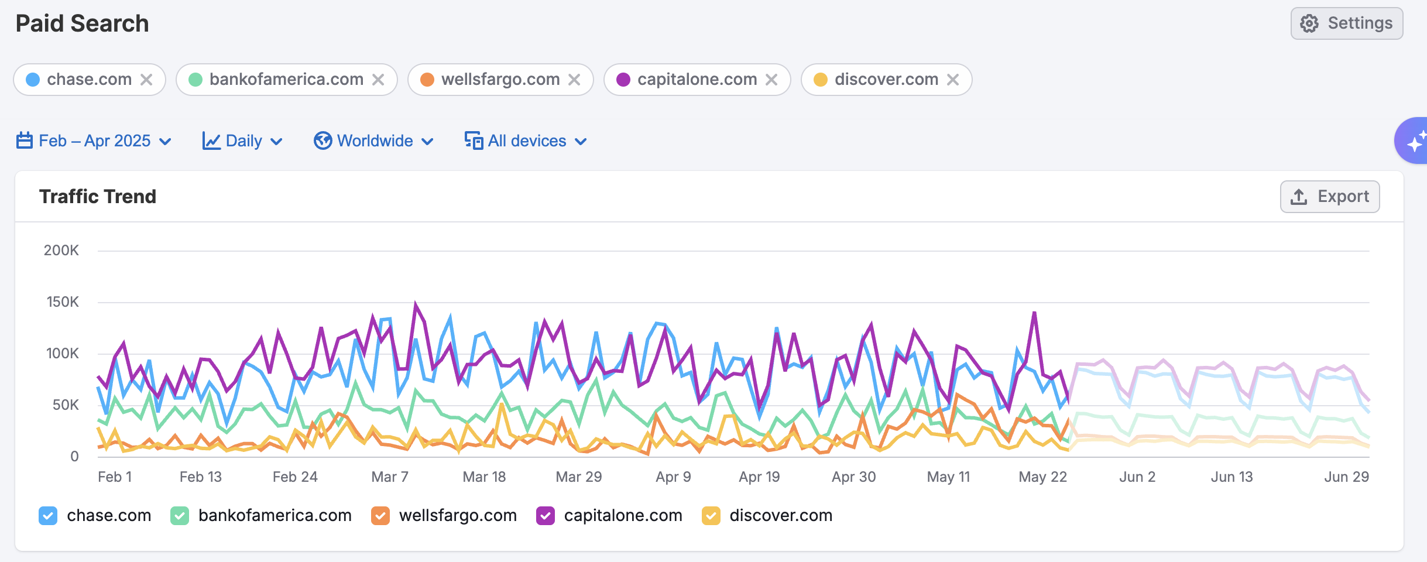Image resolution: width=1427 pixels, height=562 pixels.
Task: Click the calendar icon beside the date range
Action: click(x=25, y=141)
